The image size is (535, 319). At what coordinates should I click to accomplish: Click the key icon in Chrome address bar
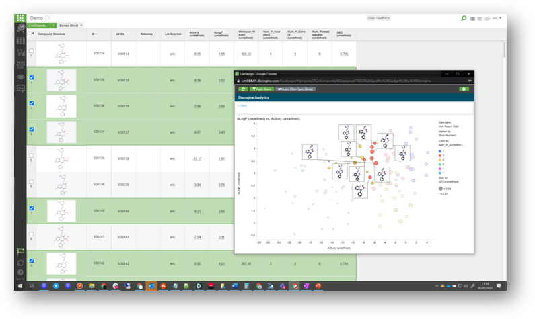[x=470, y=81]
